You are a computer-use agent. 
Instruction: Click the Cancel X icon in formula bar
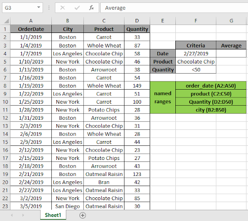coord(62,8)
